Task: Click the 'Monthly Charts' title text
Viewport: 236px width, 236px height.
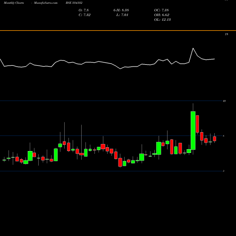Action: [x=14, y=3]
